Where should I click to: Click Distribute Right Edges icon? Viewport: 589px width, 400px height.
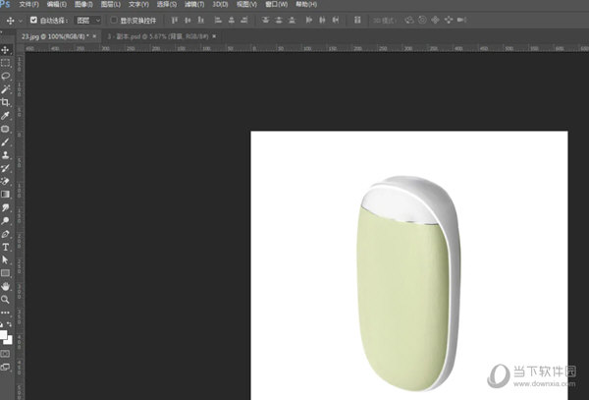click(336, 20)
